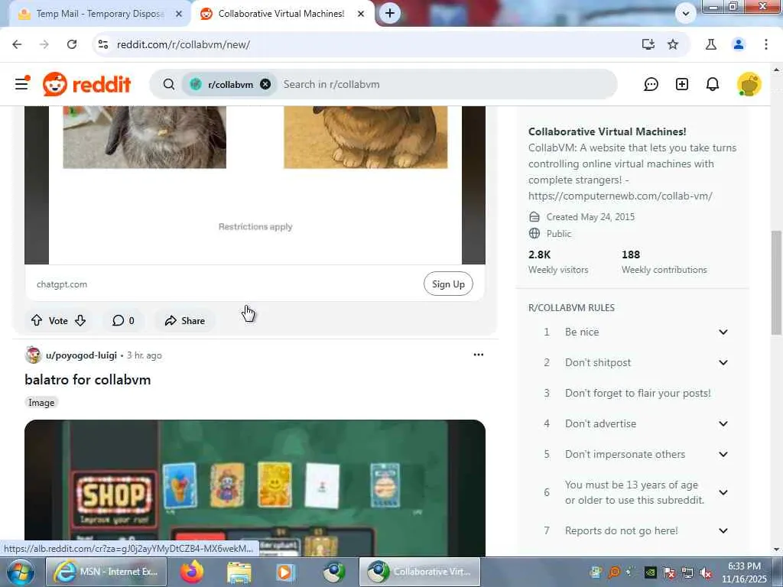The image size is (783, 587).
Task: Downvote the chatgpt.com ad post
Action: (x=80, y=320)
